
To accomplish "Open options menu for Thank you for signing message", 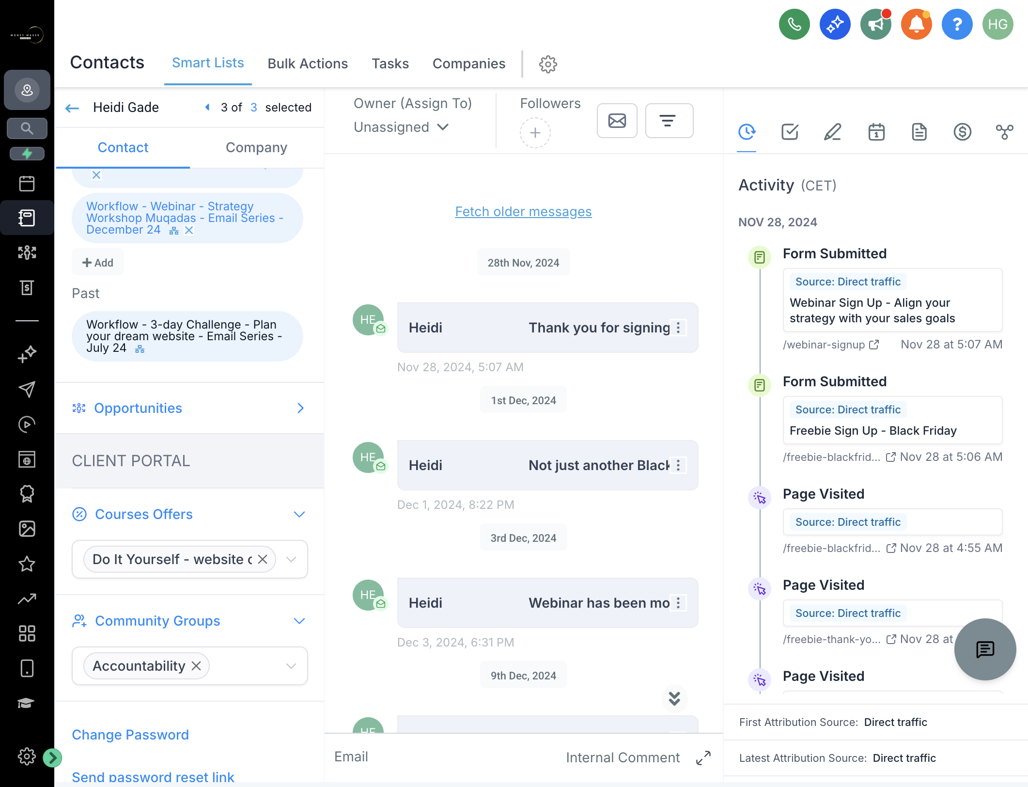I will pyautogui.click(x=678, y=328).
